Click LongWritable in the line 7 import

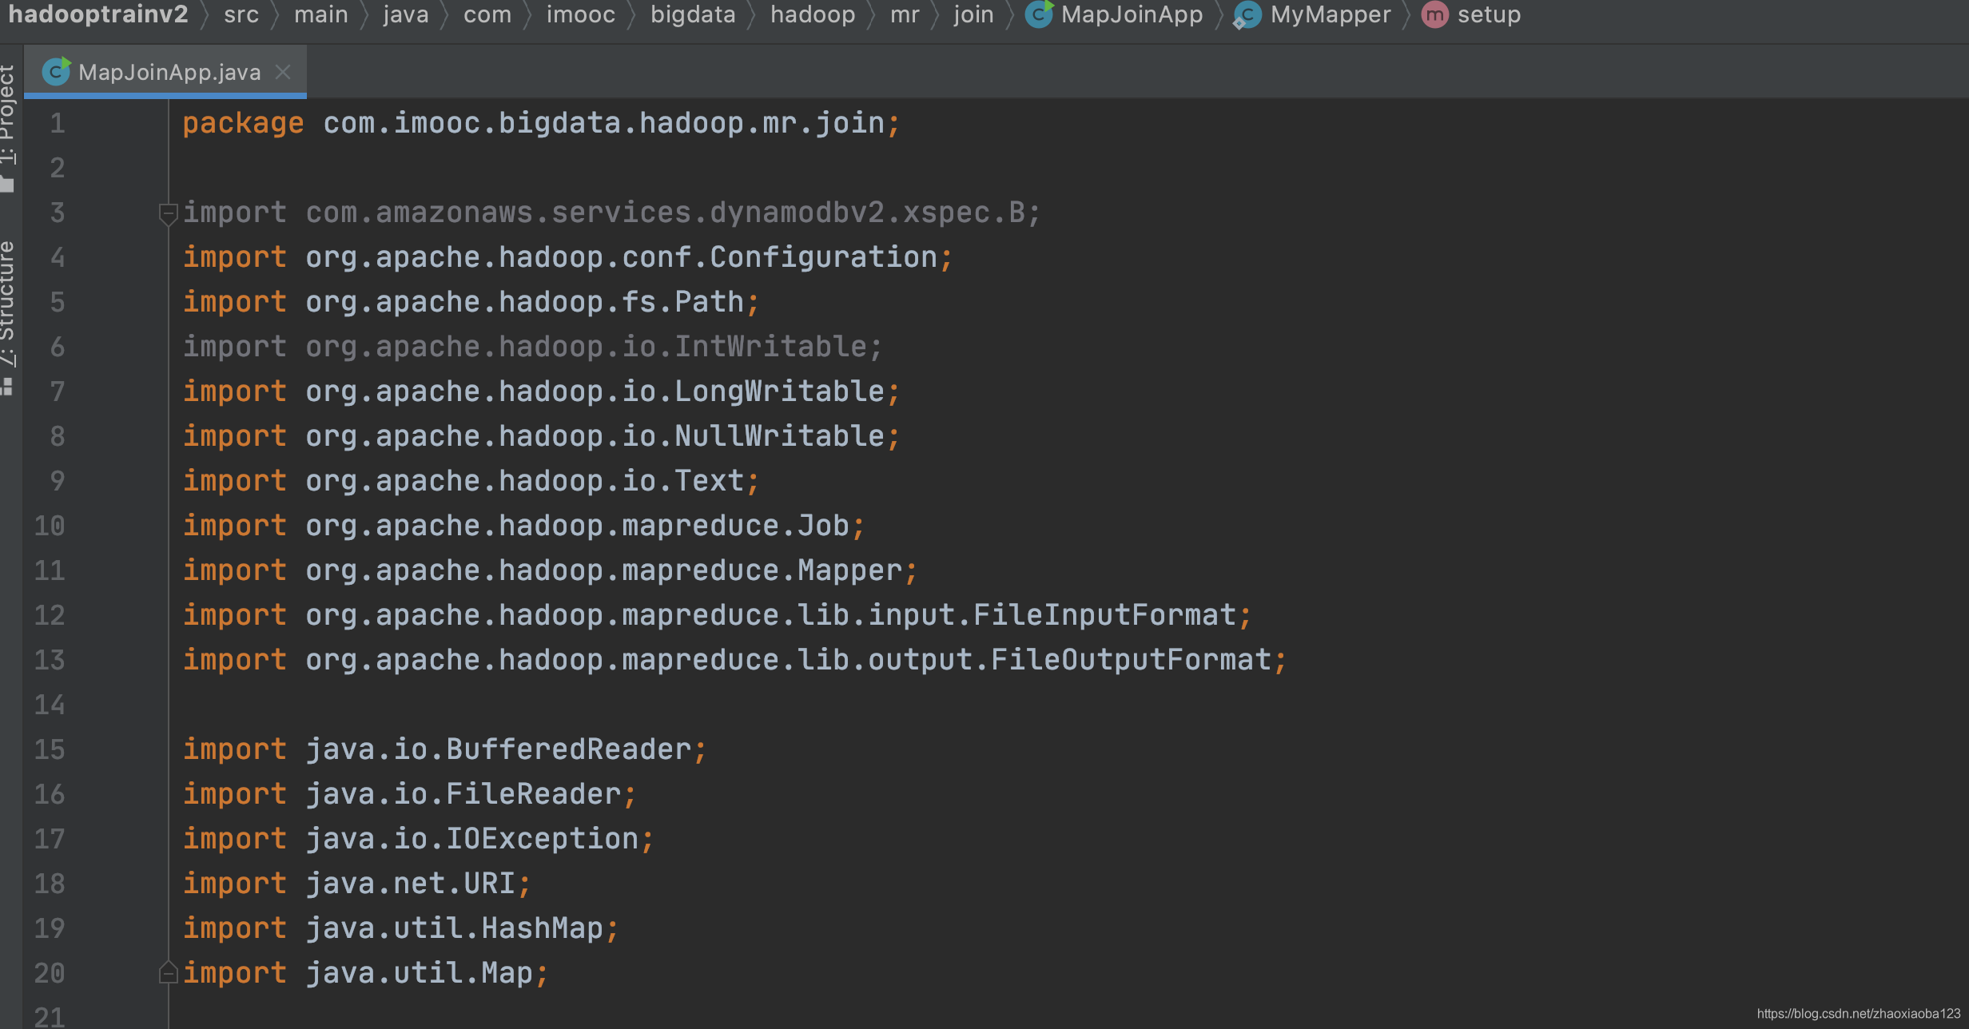779,391
